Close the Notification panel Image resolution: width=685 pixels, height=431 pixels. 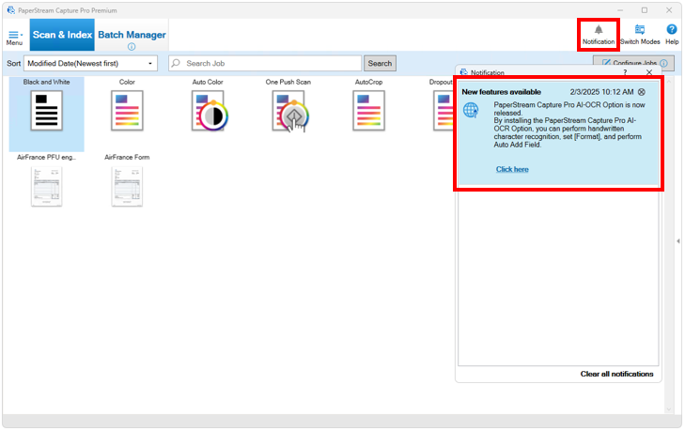649,72
